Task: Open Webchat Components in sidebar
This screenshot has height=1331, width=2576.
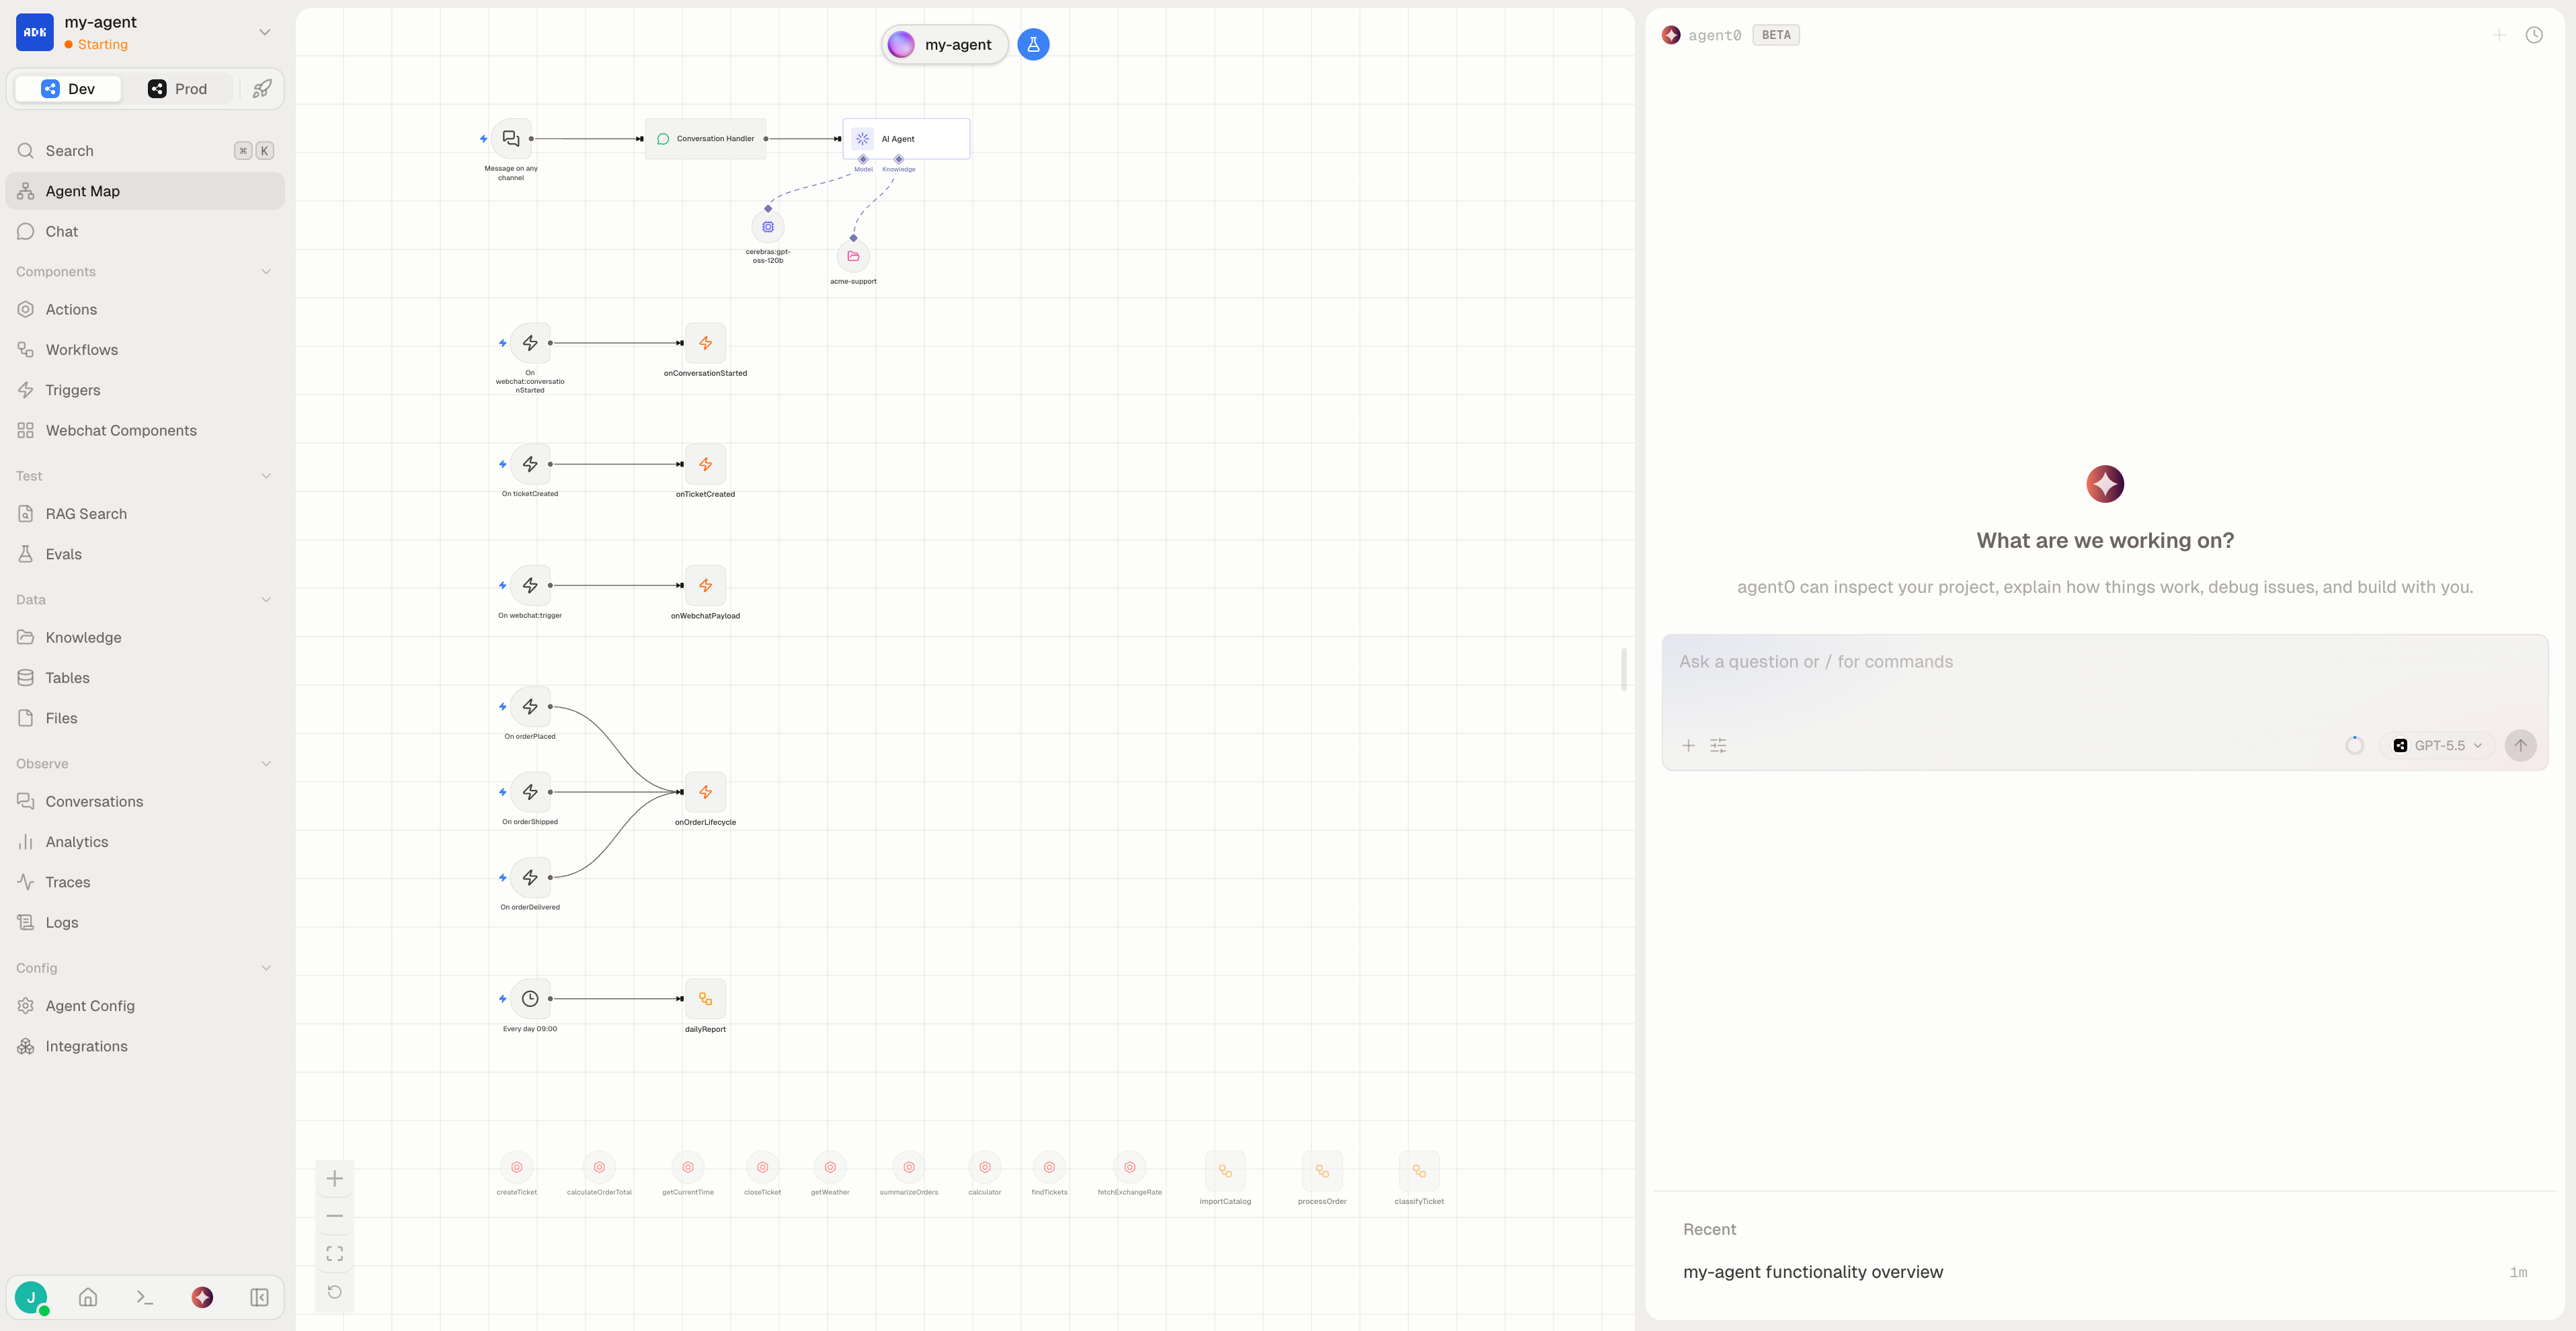Action: pos(145,431)
